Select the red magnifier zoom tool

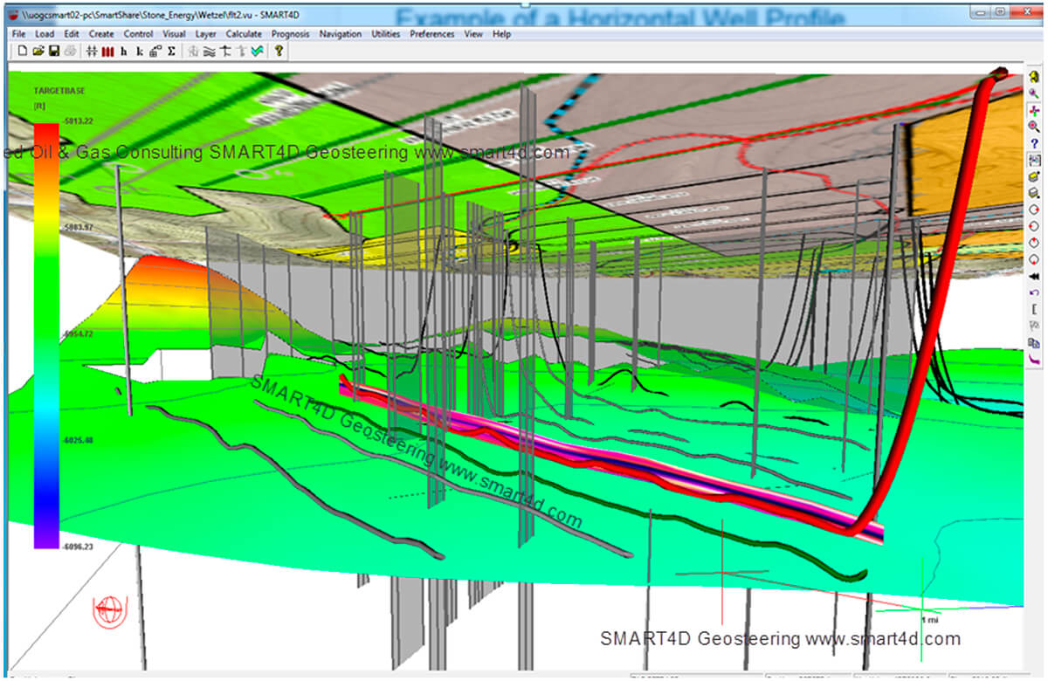1034,127
